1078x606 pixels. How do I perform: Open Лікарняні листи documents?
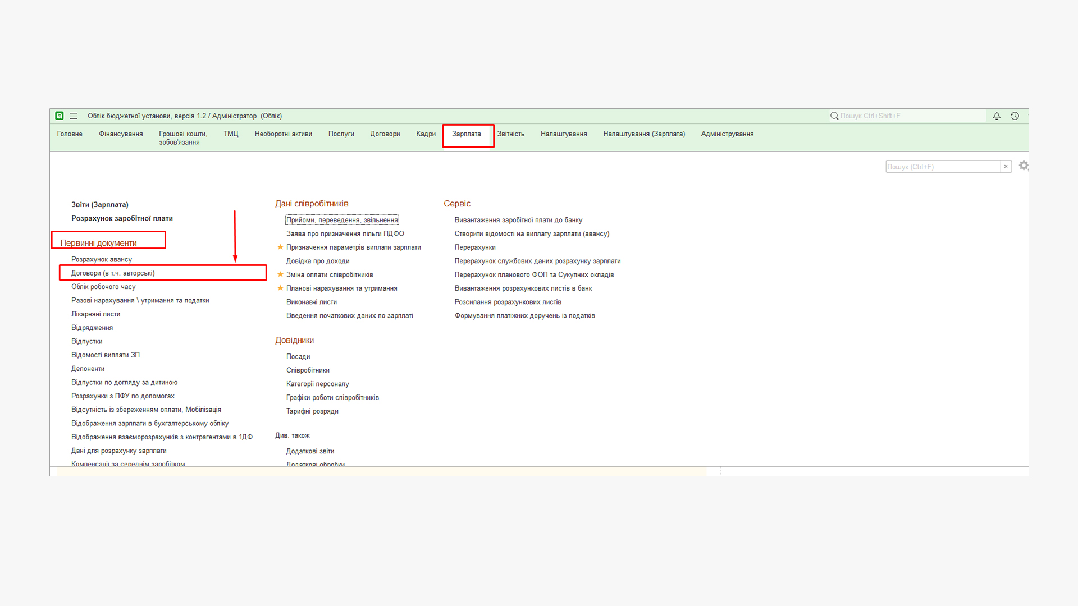coord(95,314)
